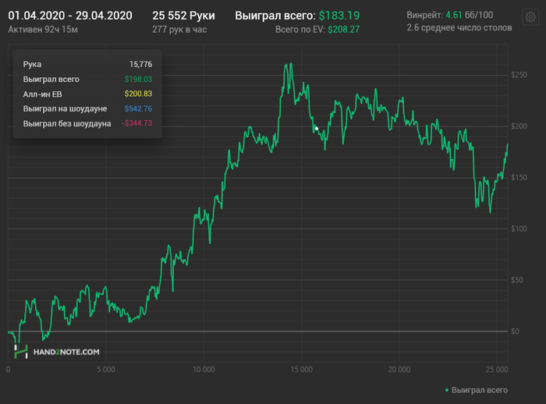Screen dimensions: 546x404
Task: Toggle the 'Выиграл всего' legend series
Action: click(479, 389)
